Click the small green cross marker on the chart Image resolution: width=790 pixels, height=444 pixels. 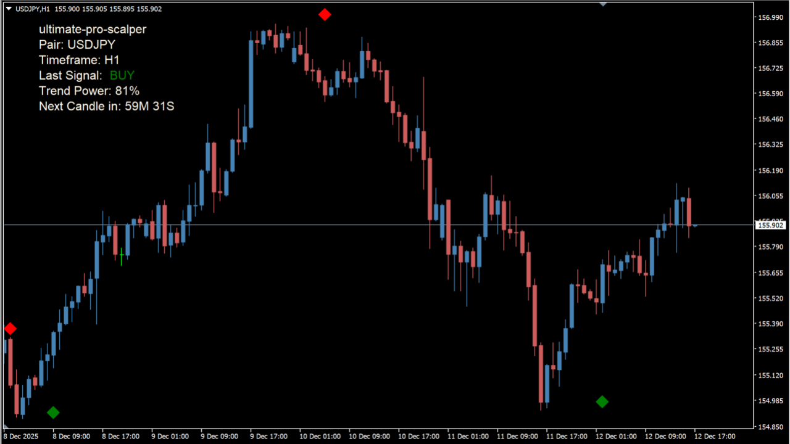tap(122, 255)
